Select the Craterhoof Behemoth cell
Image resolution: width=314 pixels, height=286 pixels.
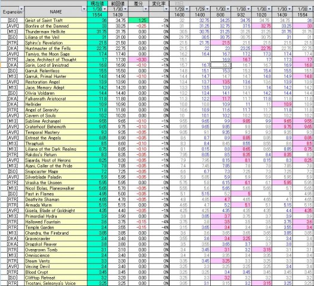(x=56, y=126)
